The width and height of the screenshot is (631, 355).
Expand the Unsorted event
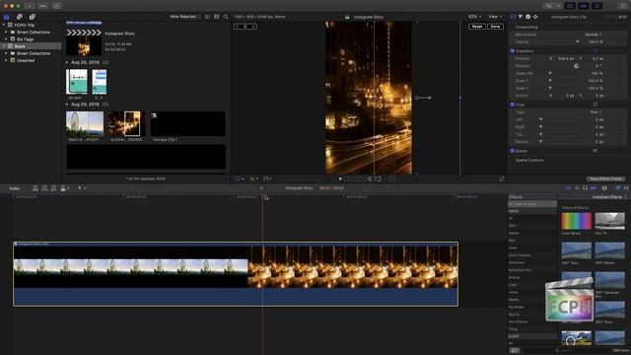6,60
